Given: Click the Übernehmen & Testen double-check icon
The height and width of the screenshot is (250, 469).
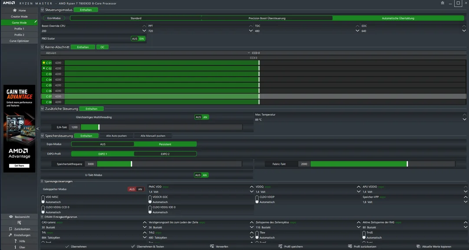Looking at the screenshot, I should coord(133,247).
